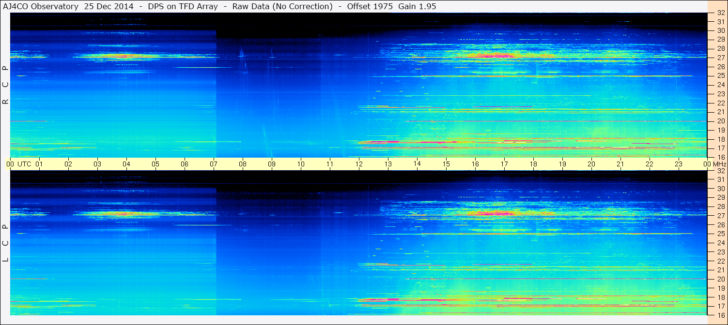Click hour 19 on the time axis
Screen dimensions: 728x325
click(x=562, y=164)
